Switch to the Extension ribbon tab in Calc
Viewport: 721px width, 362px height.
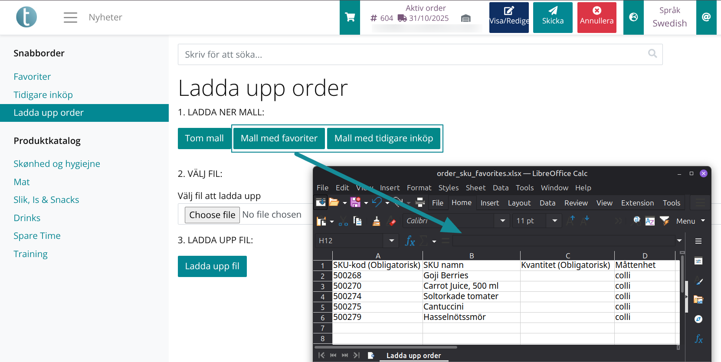tap(637, 203)
